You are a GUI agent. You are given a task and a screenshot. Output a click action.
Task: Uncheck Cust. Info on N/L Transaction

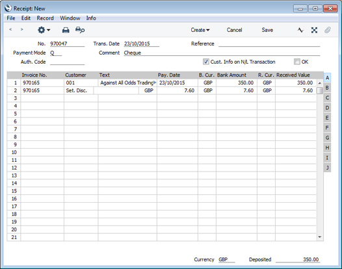205,62
